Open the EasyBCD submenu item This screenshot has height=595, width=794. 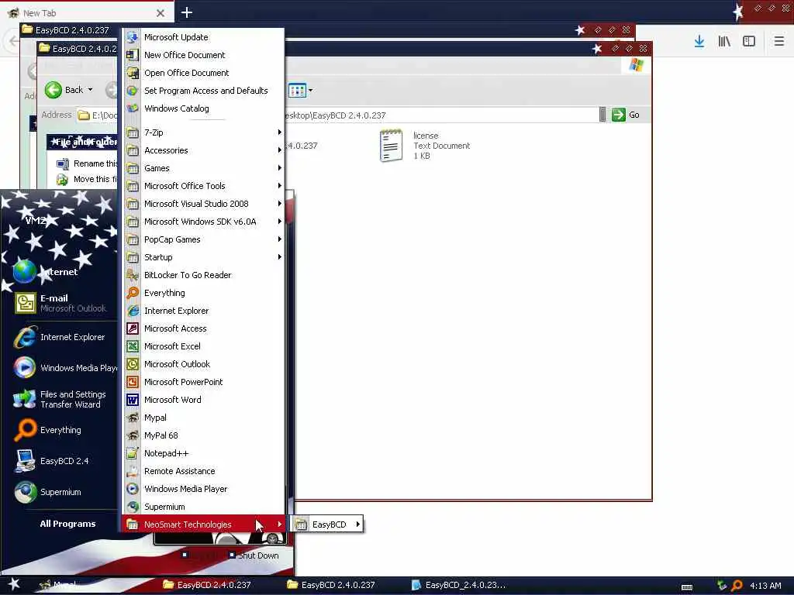click(x=328, y=524)
